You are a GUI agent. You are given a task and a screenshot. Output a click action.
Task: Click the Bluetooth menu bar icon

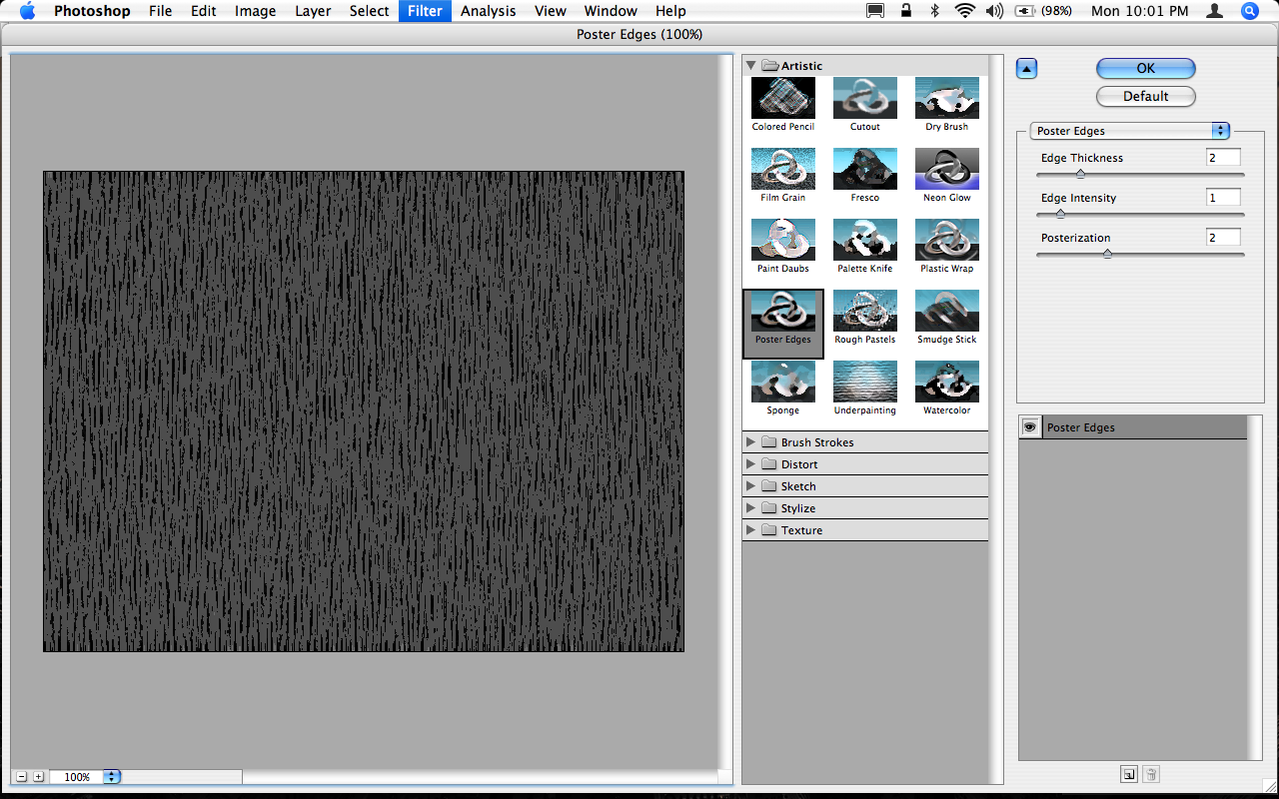(935, 11)
